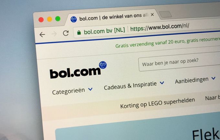The width and height of the screenshot is (220, 140).
Task: Click the browser back arrow
Action: point(42,34)
